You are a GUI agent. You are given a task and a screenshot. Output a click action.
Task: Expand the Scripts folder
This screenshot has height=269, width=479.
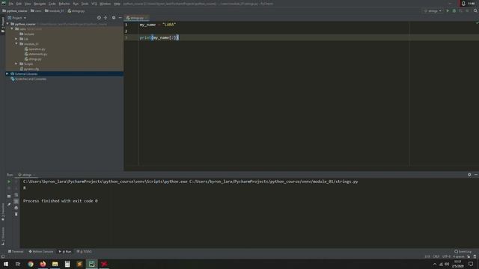16,64
